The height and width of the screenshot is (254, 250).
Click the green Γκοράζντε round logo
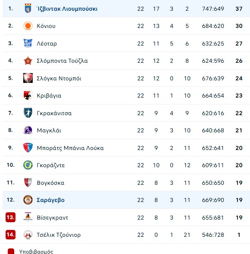point(28,165)
